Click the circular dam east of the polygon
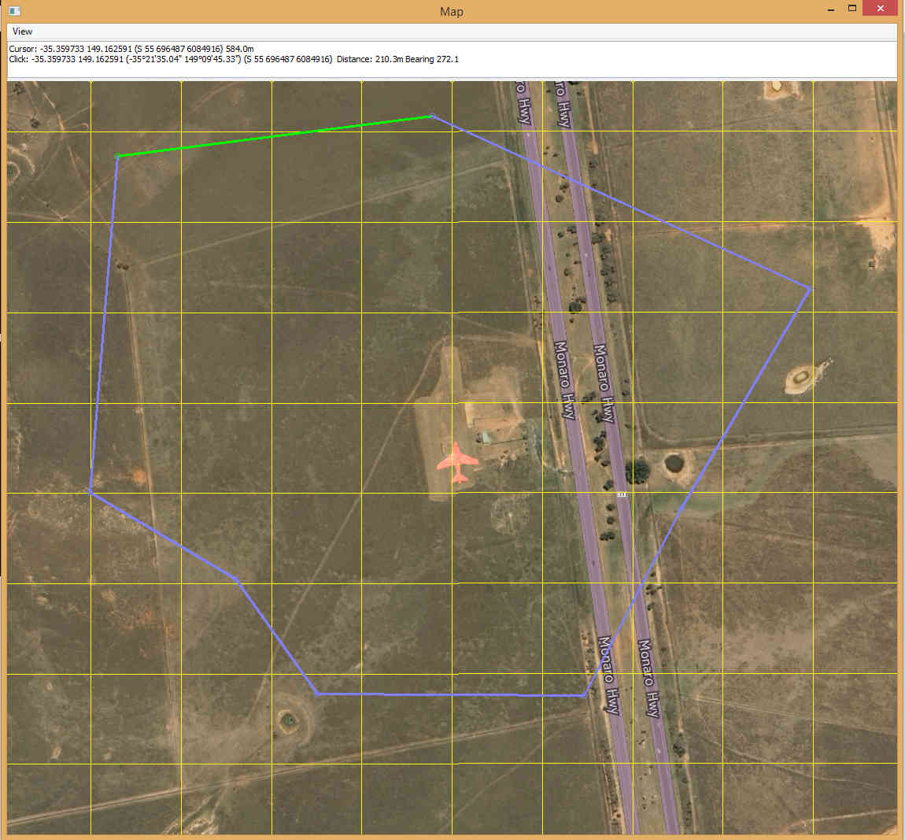Screen dimensions: 905x840 tap(800, 378)
